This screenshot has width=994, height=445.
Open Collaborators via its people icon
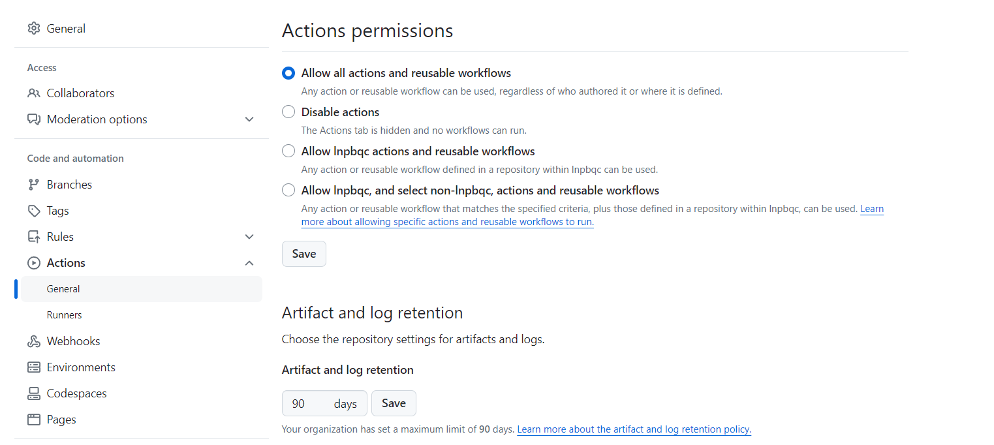pyautogui.click(x=34, y=93)
